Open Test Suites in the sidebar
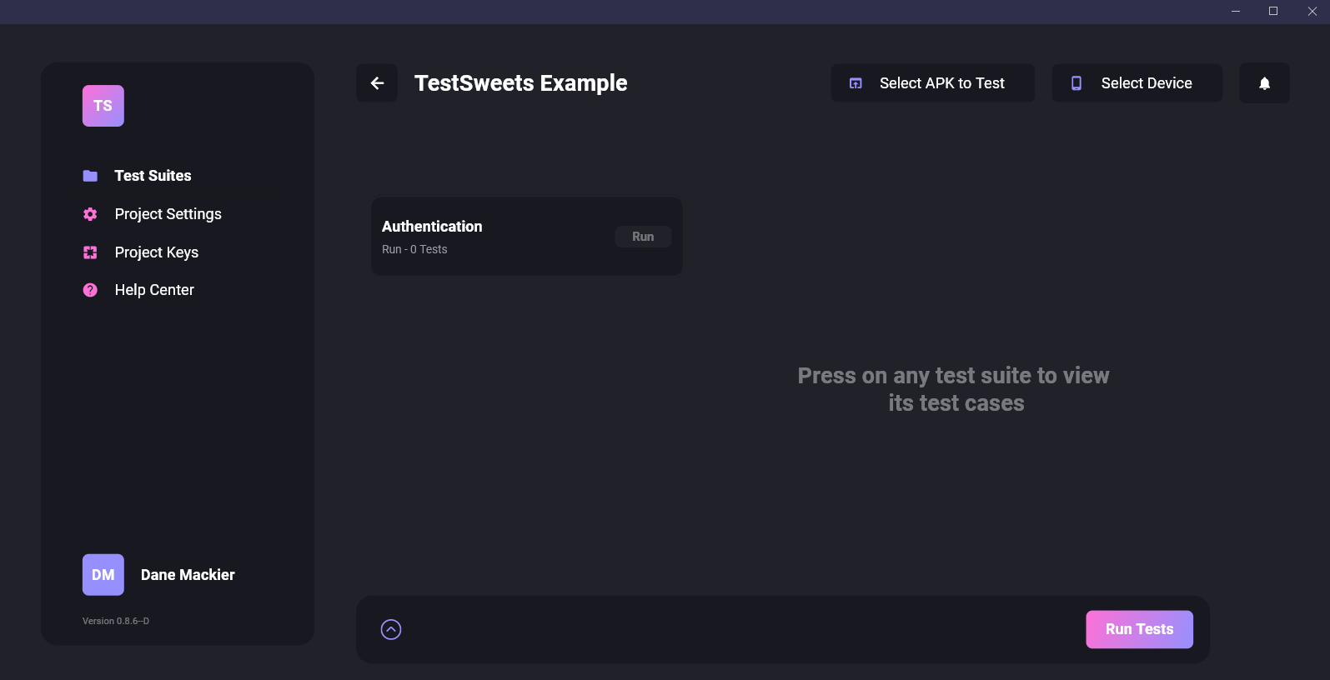The height and width of the screenshot is (680, 1330). click(x=153, y=176)
